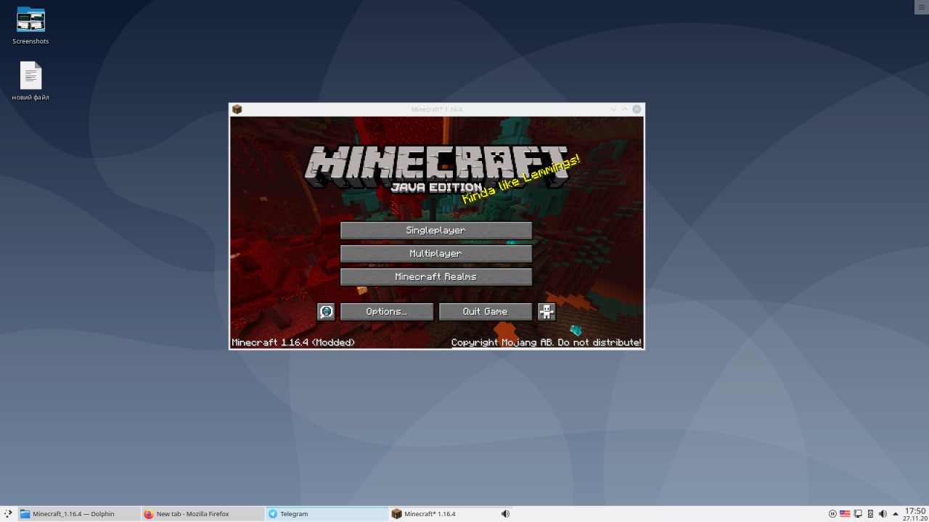This screenshot has width=929, height=522.
Task: Open the Singleplayer menu
Action: pos(436,231)
